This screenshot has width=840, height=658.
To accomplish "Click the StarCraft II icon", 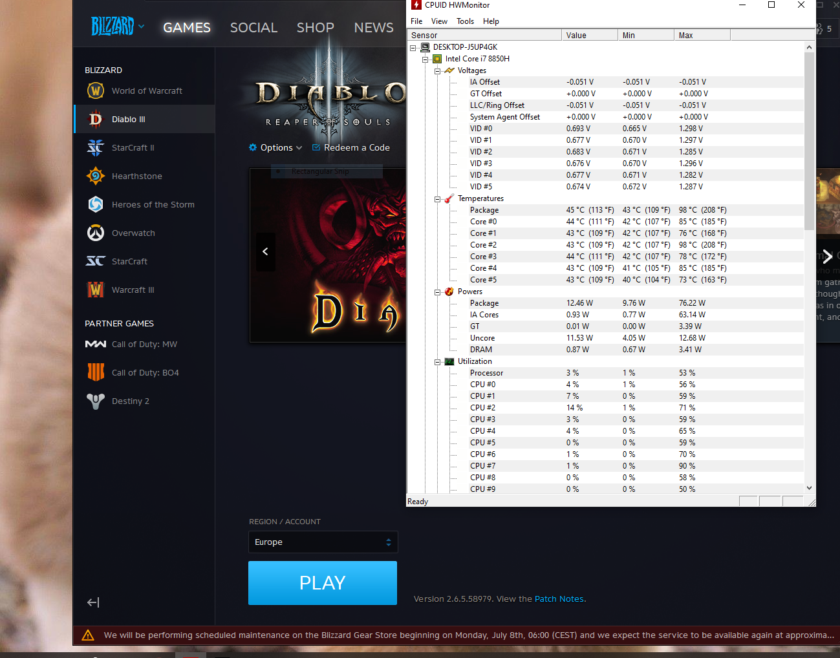I will click(96, 147).
